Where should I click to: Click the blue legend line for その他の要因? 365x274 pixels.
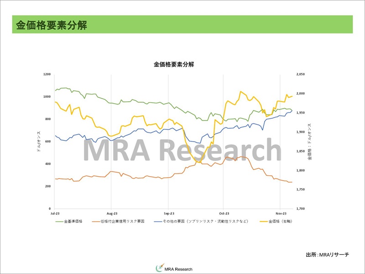tap(158, 221)
